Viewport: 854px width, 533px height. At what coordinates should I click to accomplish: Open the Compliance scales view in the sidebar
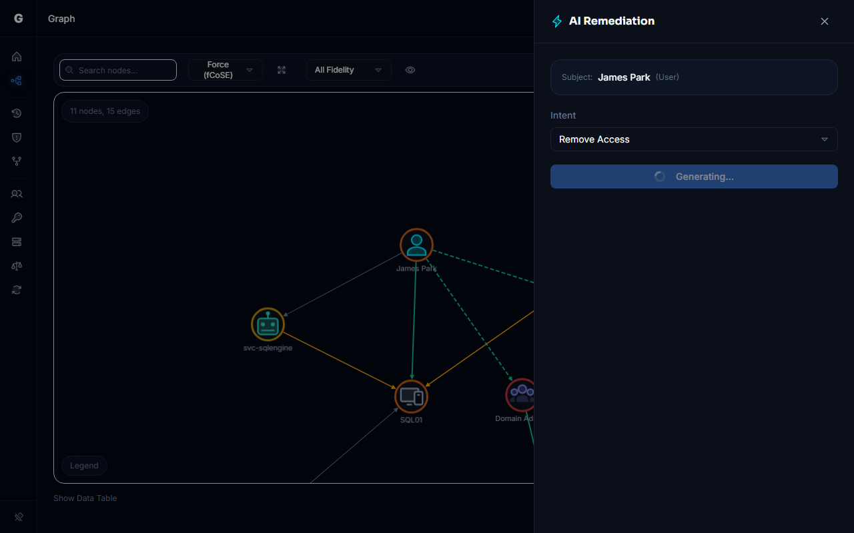[17, 265]
